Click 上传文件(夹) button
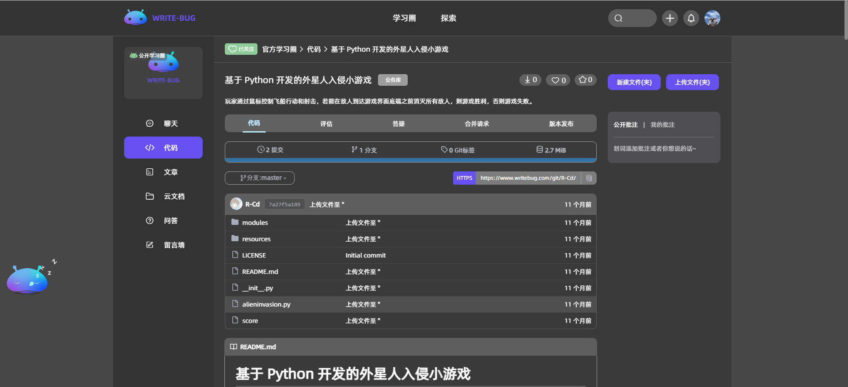Viewport: 848px width, 387px height. coord(693,82)
